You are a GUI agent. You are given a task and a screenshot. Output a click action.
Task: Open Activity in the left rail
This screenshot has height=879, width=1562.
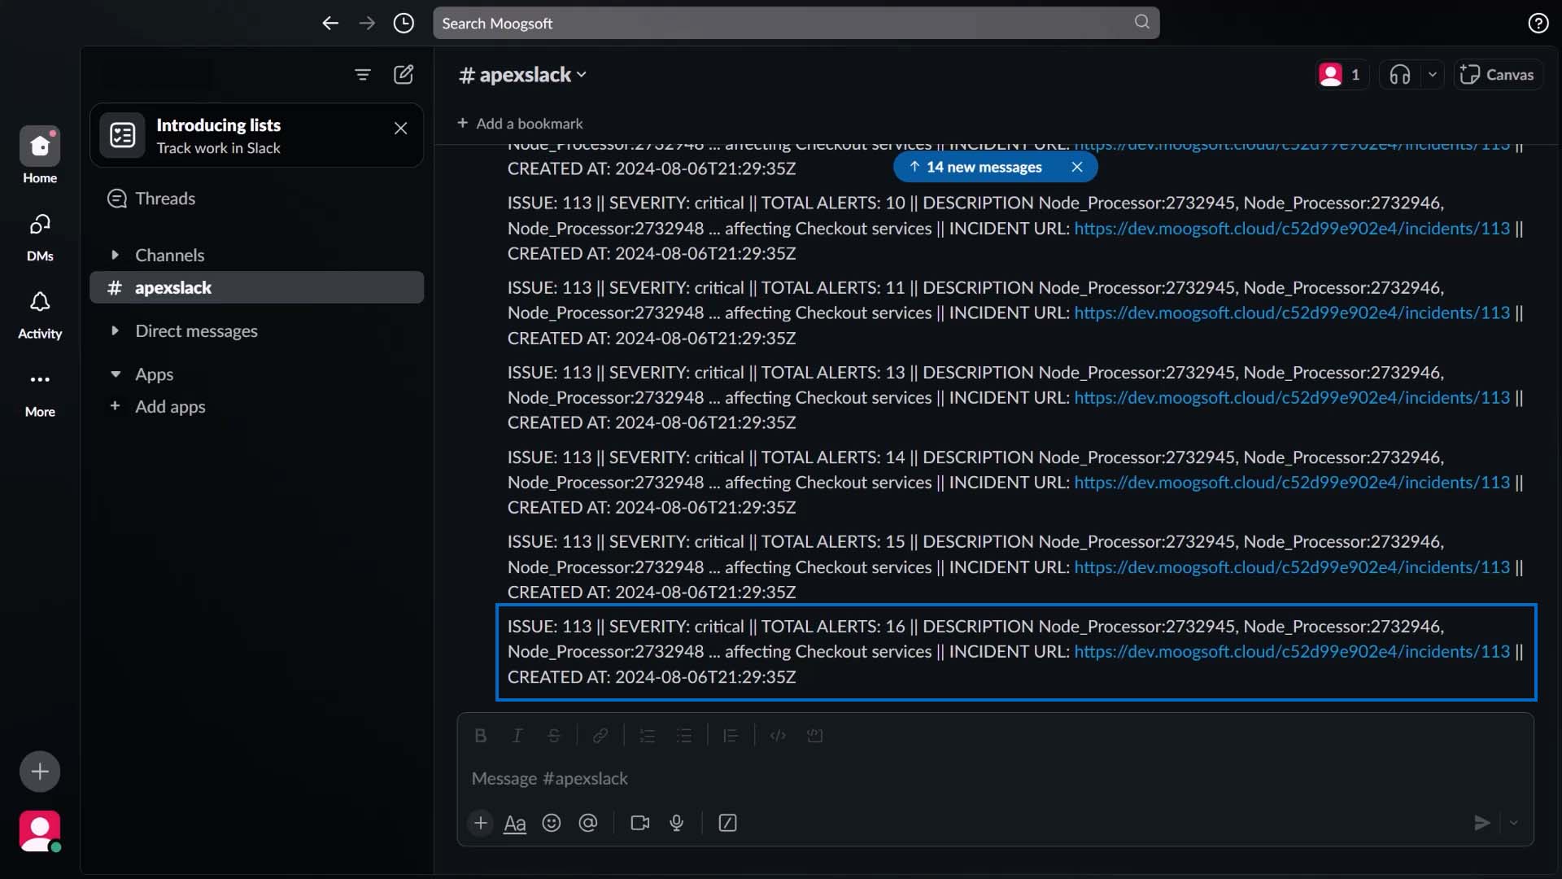click(40, 315)
